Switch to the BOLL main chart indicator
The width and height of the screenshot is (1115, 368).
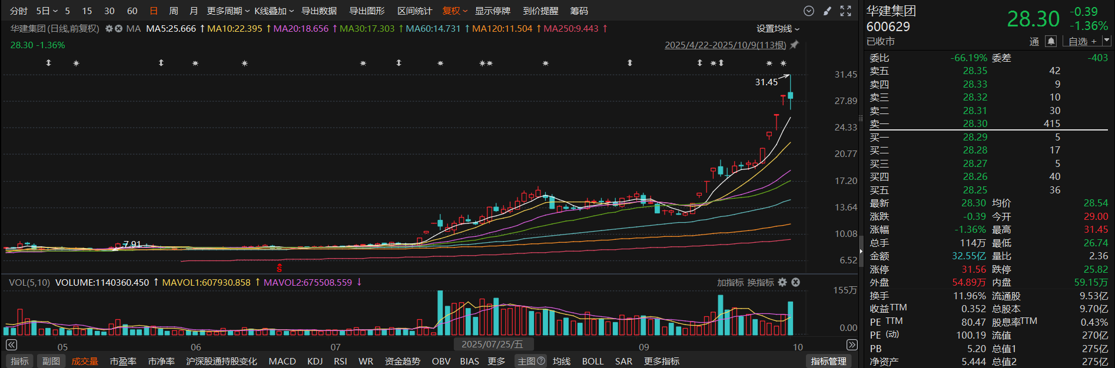click(x=593, y=361)
